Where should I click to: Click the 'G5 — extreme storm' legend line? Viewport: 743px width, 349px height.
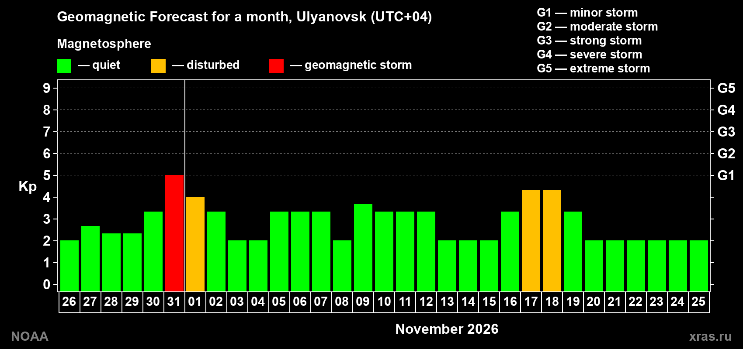click(x=594, y=68)
